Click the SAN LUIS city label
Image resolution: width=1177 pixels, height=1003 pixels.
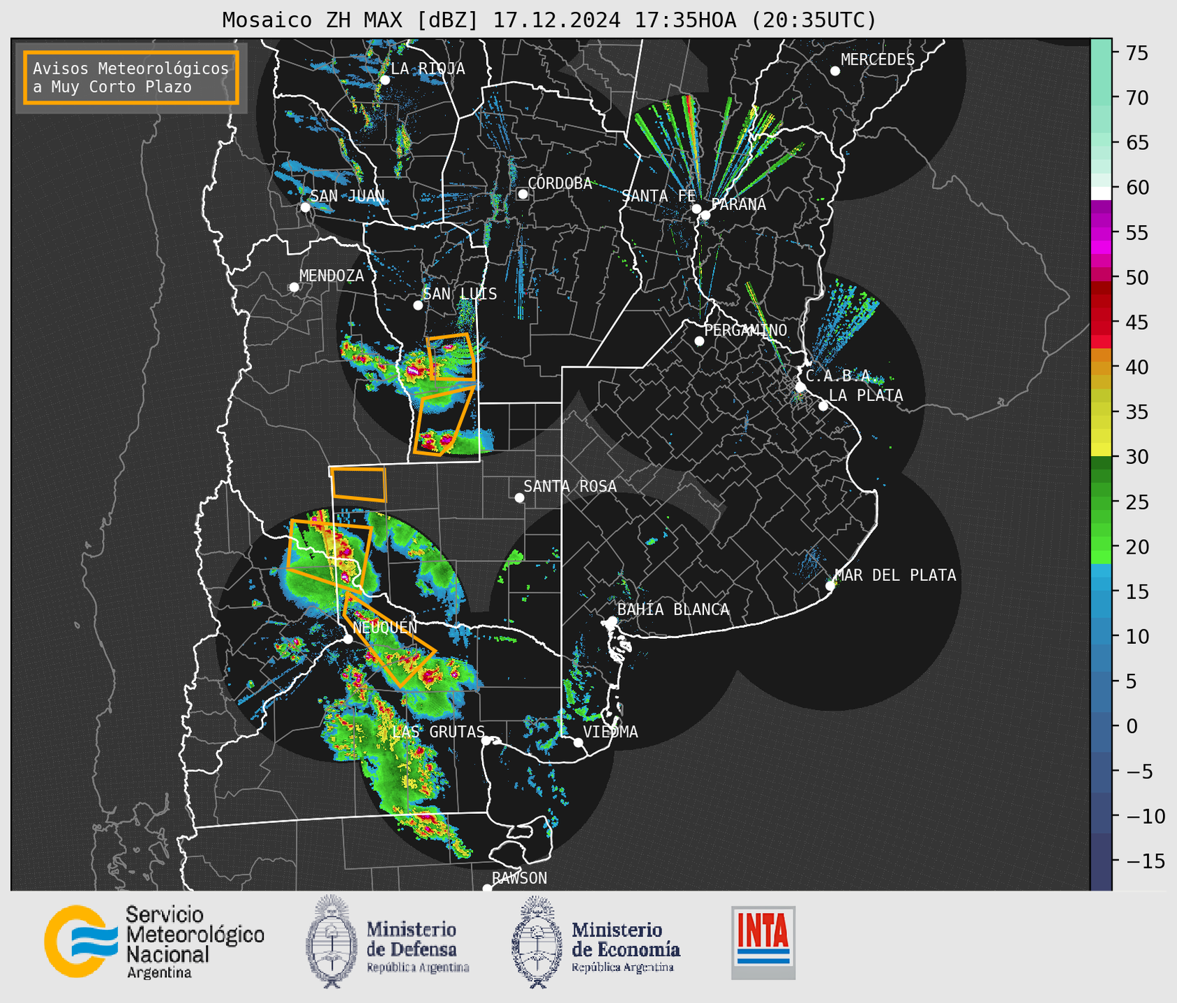point(460,294)
